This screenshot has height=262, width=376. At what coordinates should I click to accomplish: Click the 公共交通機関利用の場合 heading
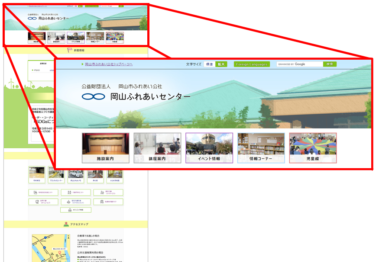click(x=90, y=252)
